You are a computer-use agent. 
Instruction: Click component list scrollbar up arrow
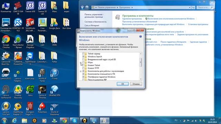click(x=141, y=54)
